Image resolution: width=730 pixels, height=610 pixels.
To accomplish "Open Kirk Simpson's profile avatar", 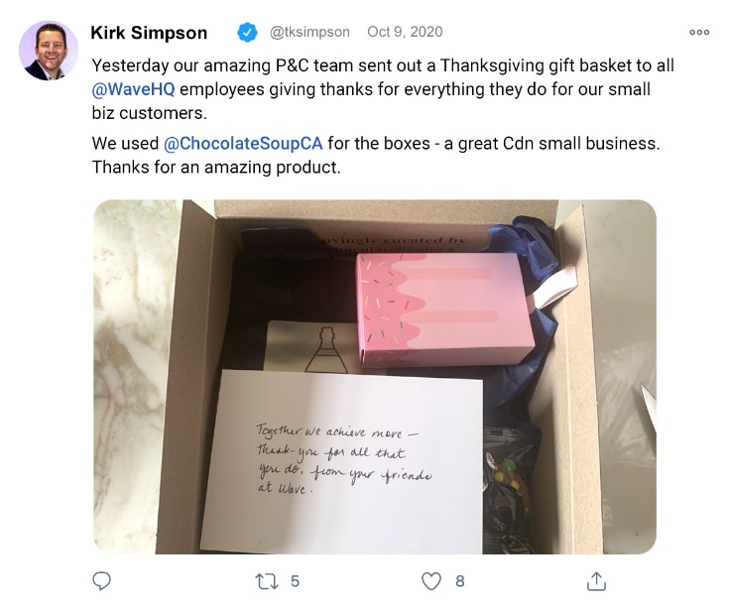I will (49, 51).
